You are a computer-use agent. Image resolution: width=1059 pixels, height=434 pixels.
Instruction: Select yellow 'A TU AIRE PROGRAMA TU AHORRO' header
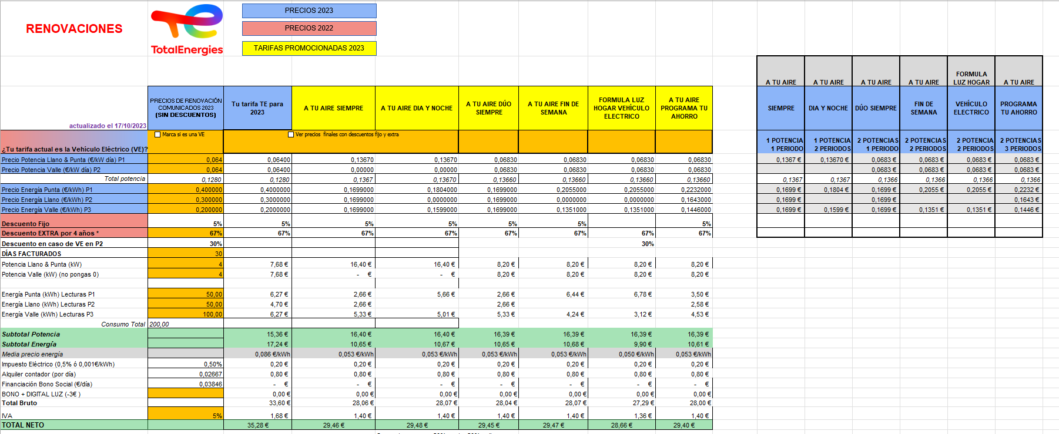[684, 108]
